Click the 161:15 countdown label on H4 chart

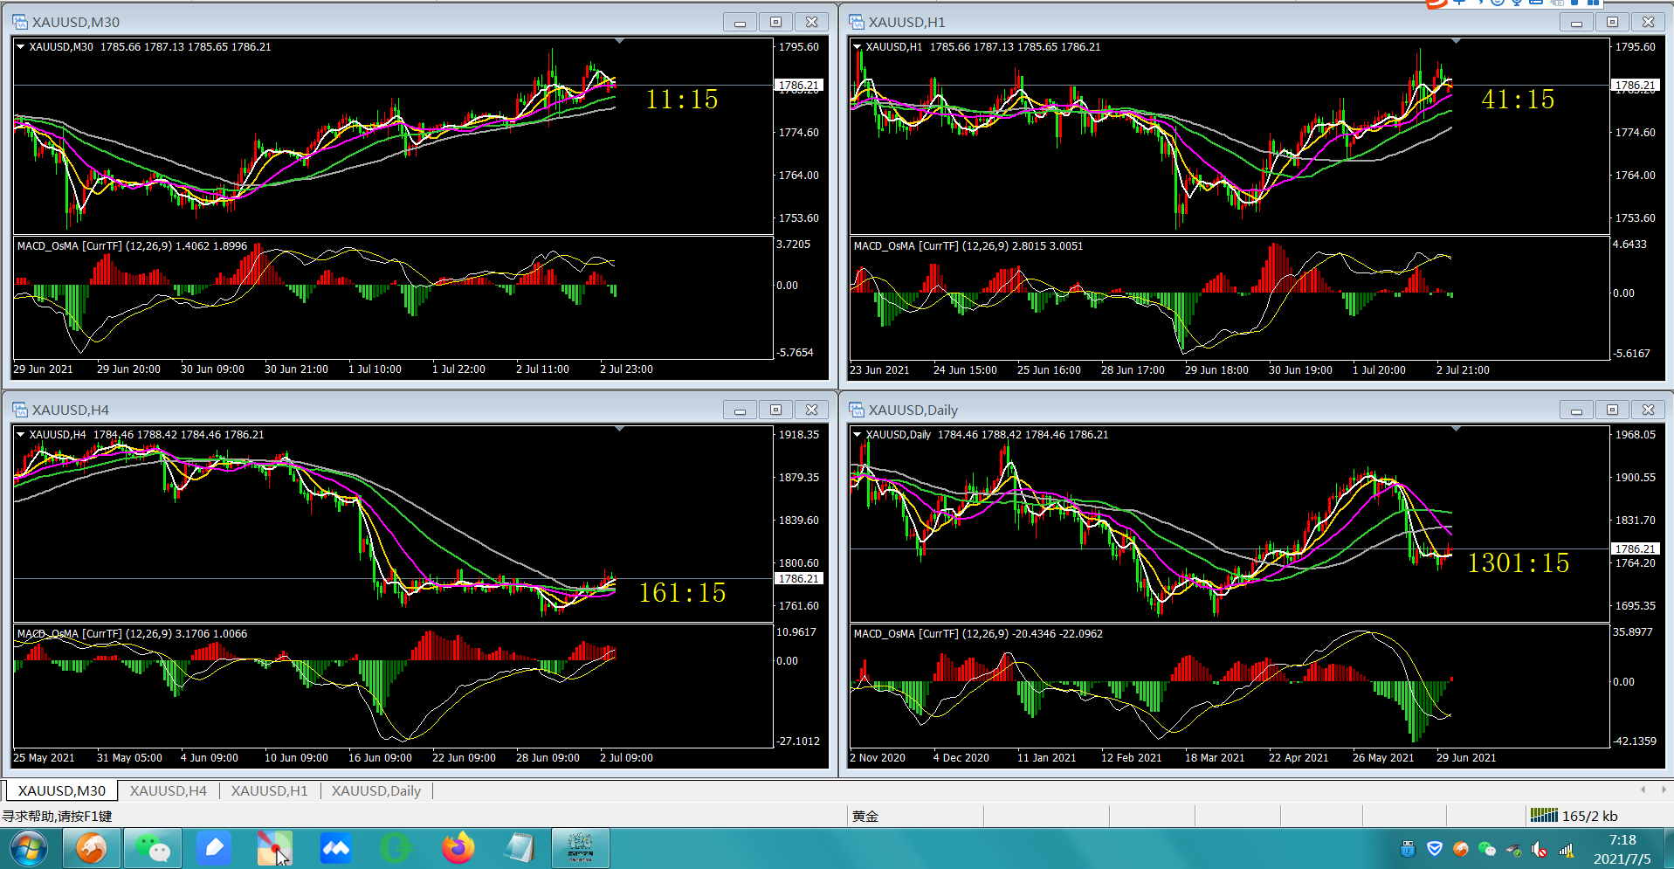(x=683, y=593)
